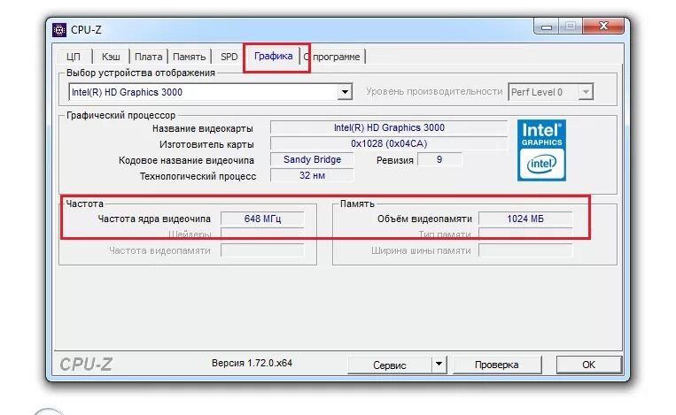Open the Кэш tab
This screenshot has height=415, width=676.
click(x=111, y=57)
